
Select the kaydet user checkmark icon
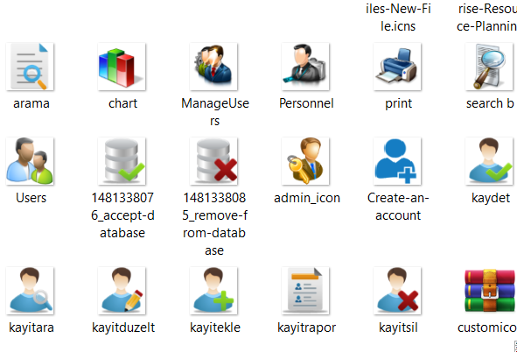coord(489,161)
